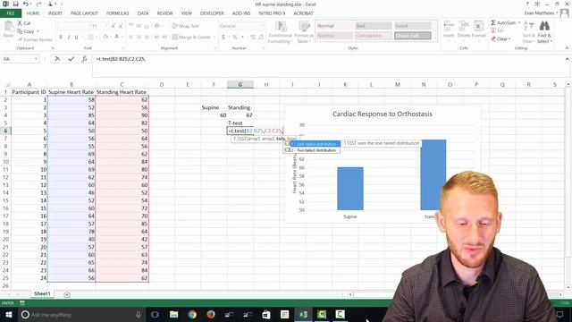This screenshot has height=322, width=572.
Task: Decrease font size with the smaller A icon
Action: [120, 26]
